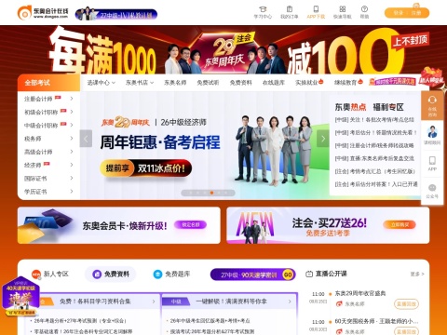This screenshot has width=447, height=335.
Task: Open [注会] 考后估分对答案 link
Action: [x=376, y=184]
